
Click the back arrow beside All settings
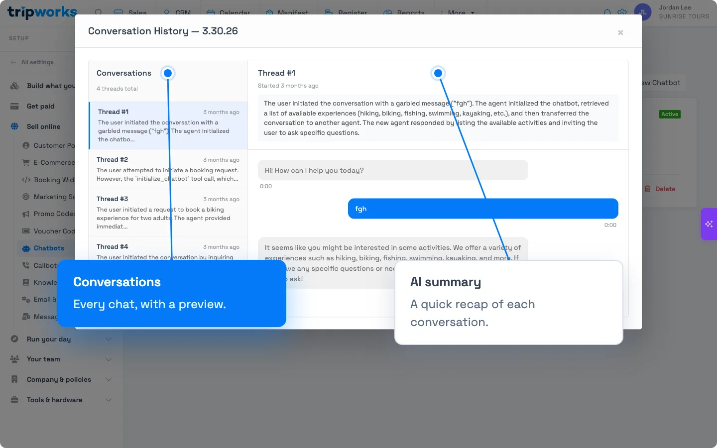pos(13,62)
